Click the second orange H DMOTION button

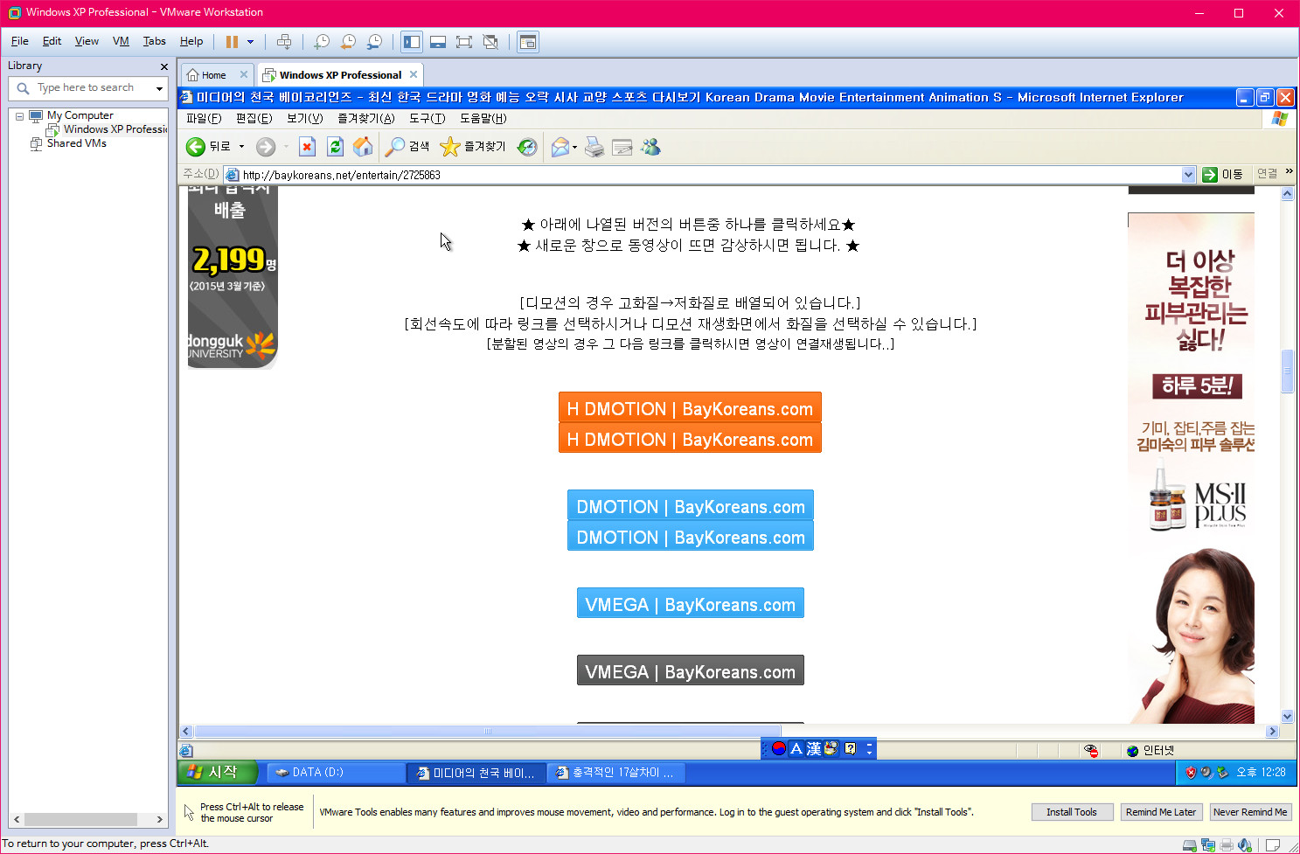click(690, 439)
